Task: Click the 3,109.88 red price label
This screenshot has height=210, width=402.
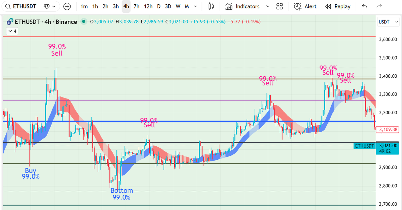Action: (387, 129)
